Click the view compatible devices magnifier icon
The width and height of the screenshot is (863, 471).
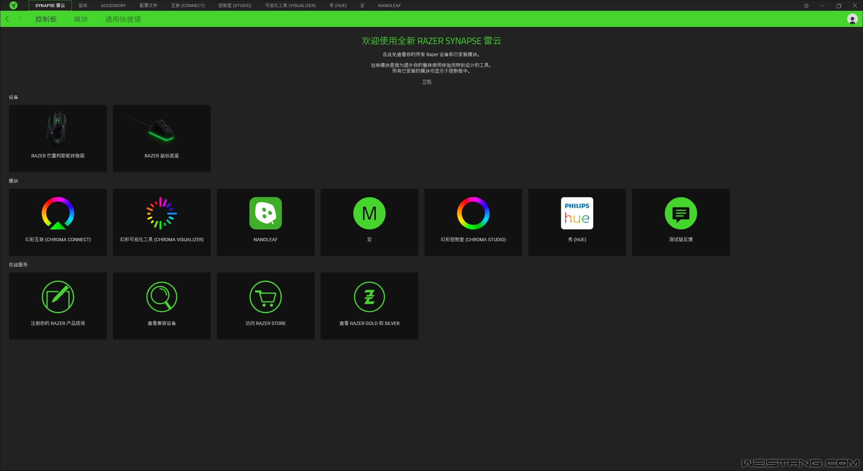[162, 297]
